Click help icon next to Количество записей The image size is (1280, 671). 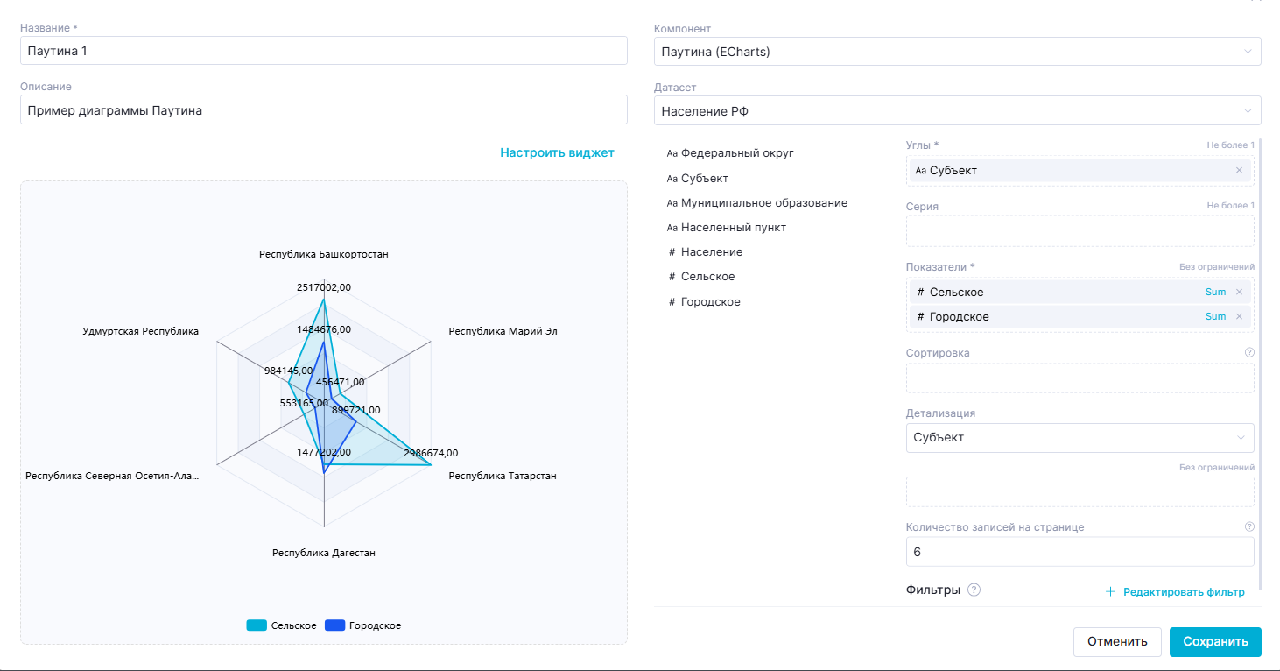1249,527
